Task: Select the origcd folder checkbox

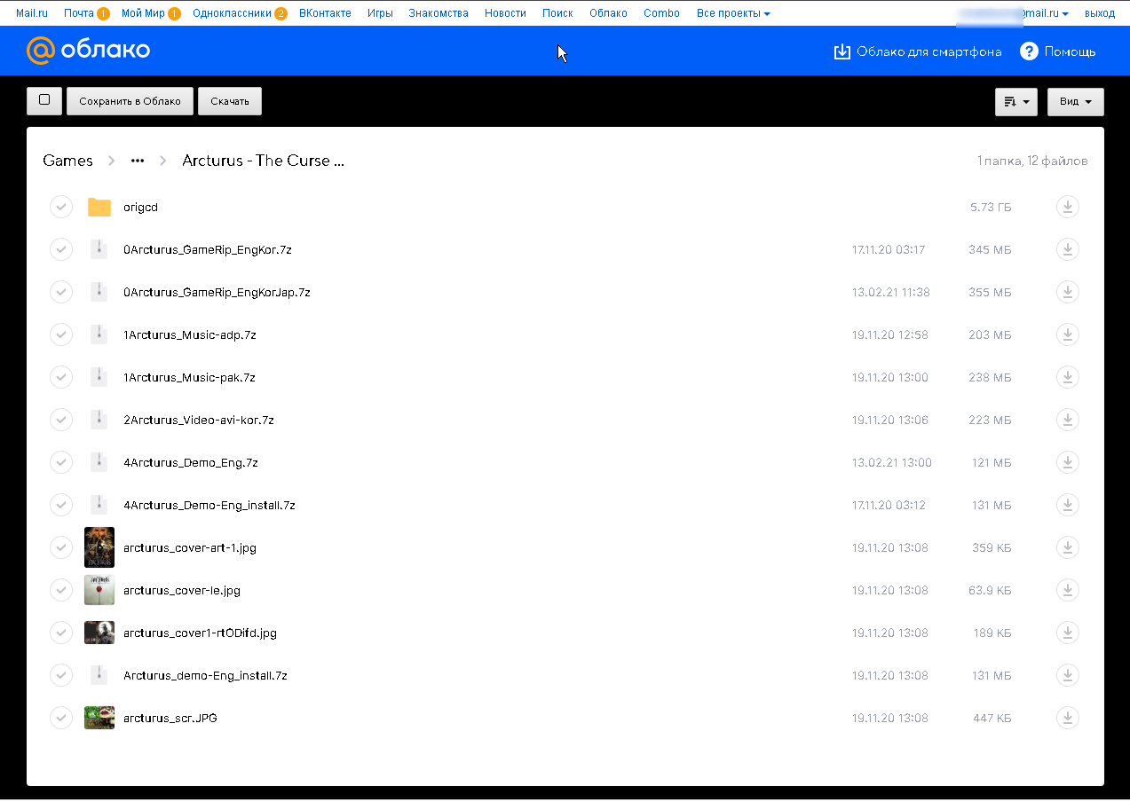Action: (x=60, y=207)
